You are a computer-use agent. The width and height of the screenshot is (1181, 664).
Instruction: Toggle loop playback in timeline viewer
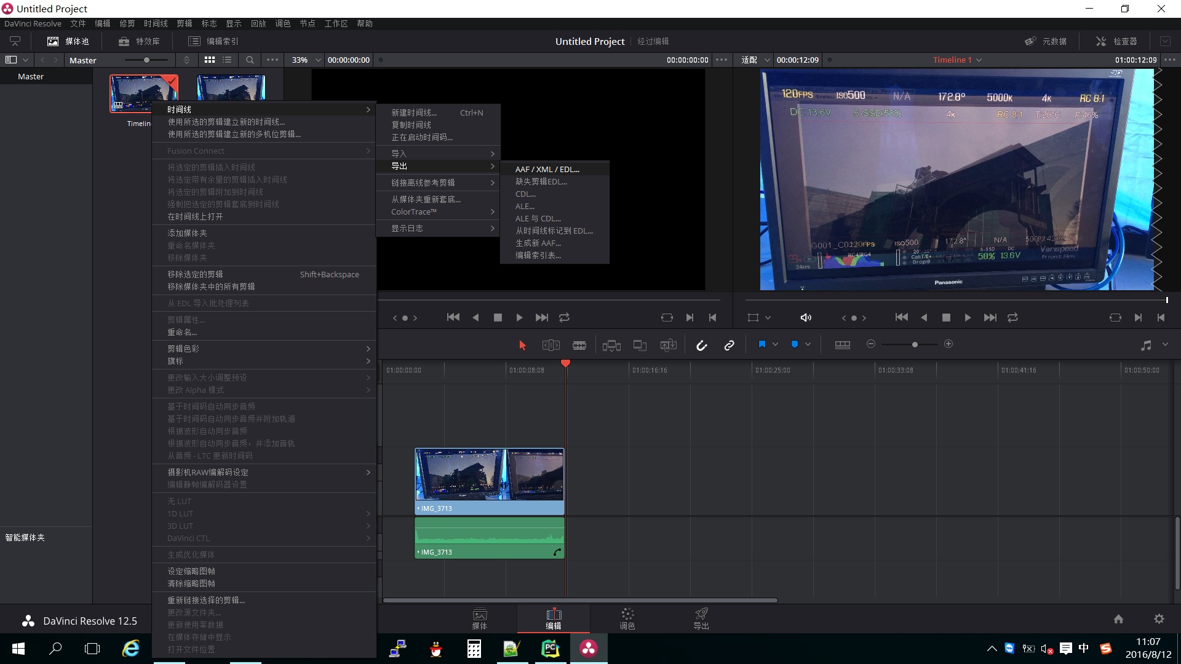coord(1012,318)
